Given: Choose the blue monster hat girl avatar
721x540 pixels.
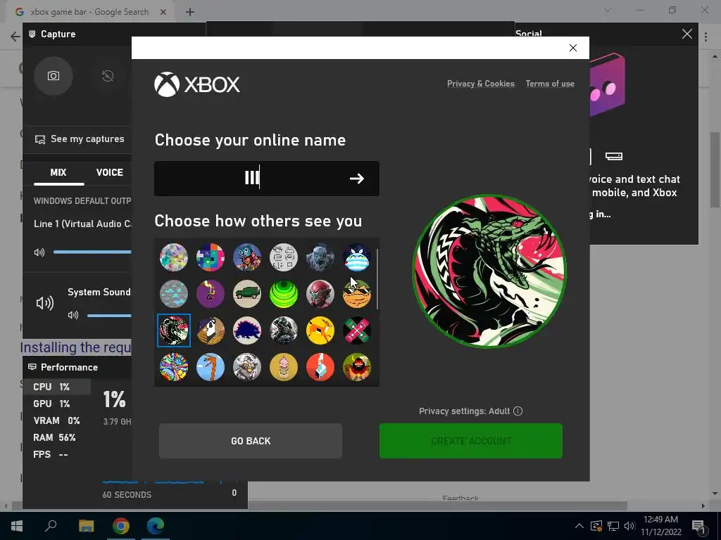Looking at the screenshot, I should [x=247, y=257].
